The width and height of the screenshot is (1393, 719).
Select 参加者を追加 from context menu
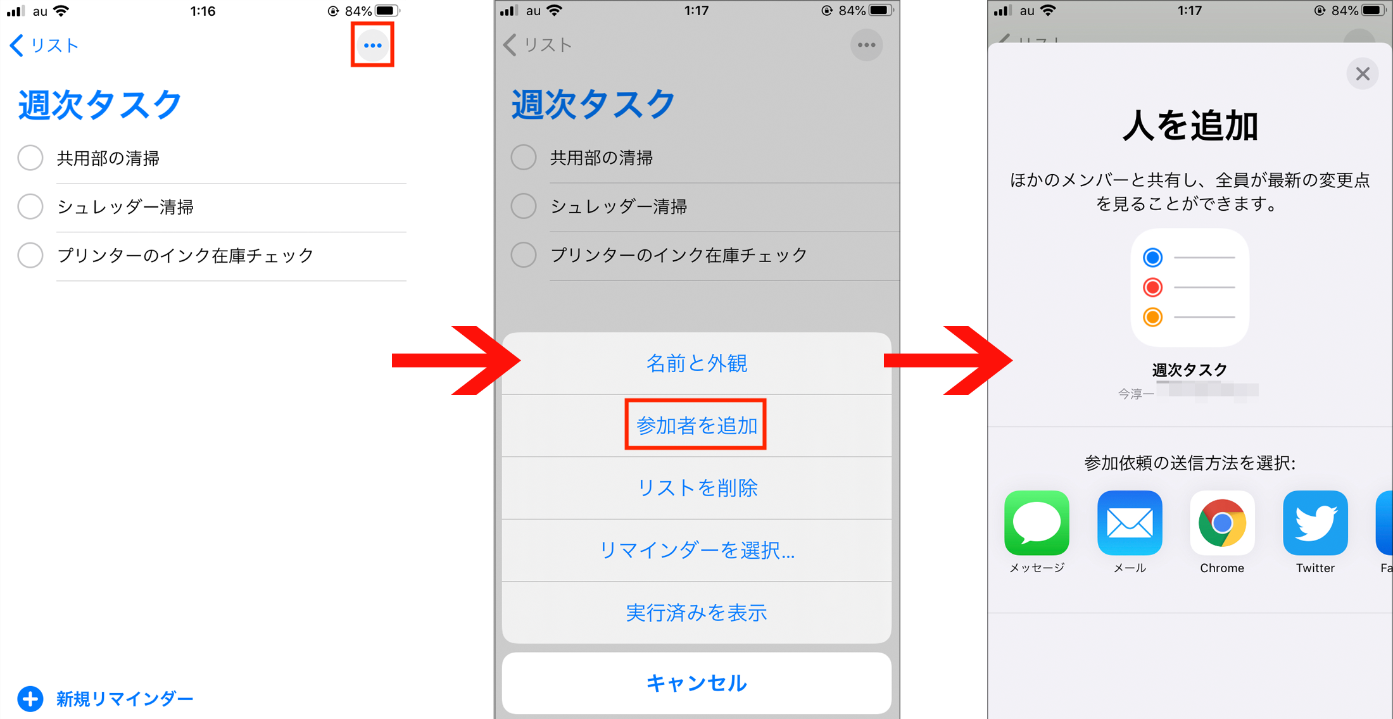695,425
